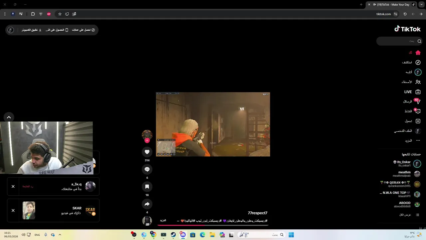Open the creator avatar beside the video
The width and height of the screenshot is (426, 240).
(147, 135)
